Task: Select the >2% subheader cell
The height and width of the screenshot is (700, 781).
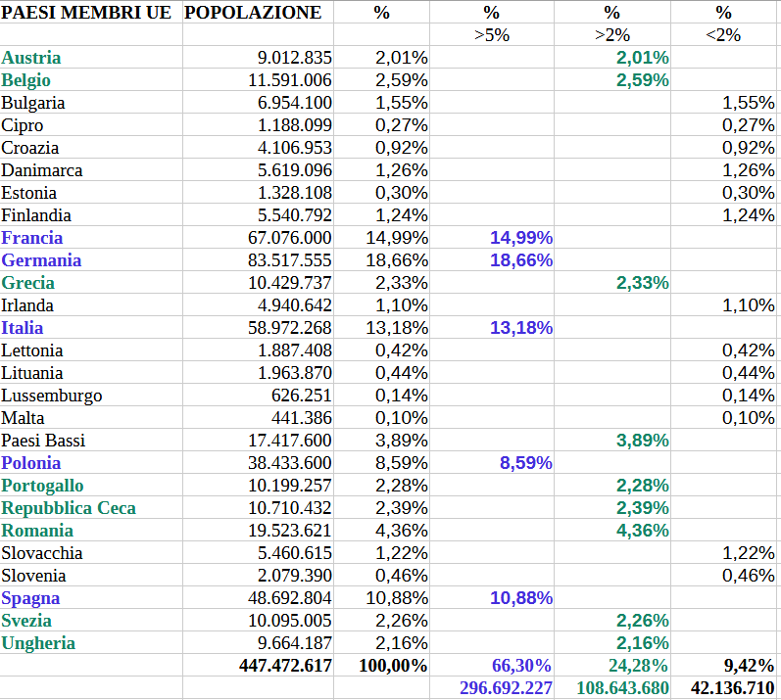Action: point(611,35)
